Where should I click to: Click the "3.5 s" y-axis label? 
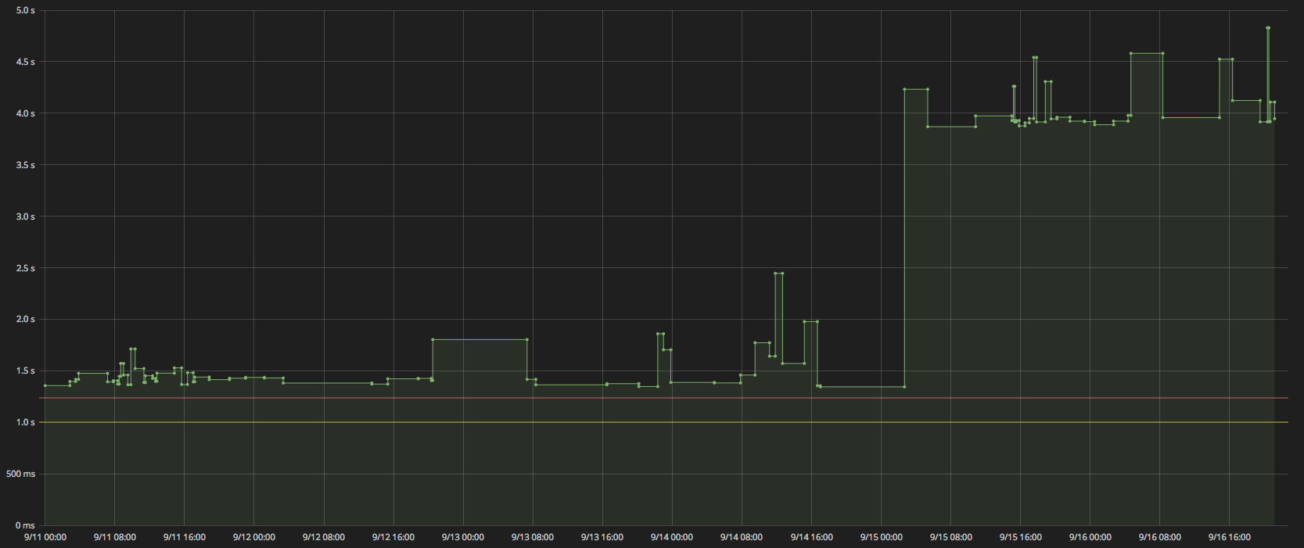pos(26,165)
